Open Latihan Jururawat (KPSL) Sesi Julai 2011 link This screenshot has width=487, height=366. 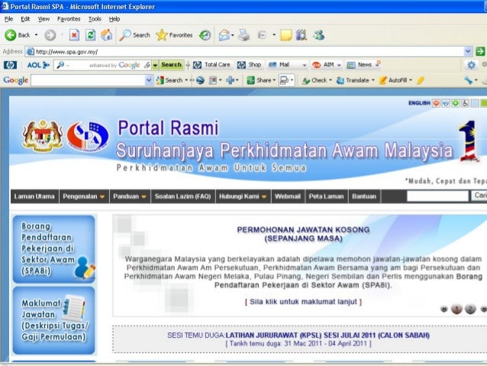tap(327, 335)
